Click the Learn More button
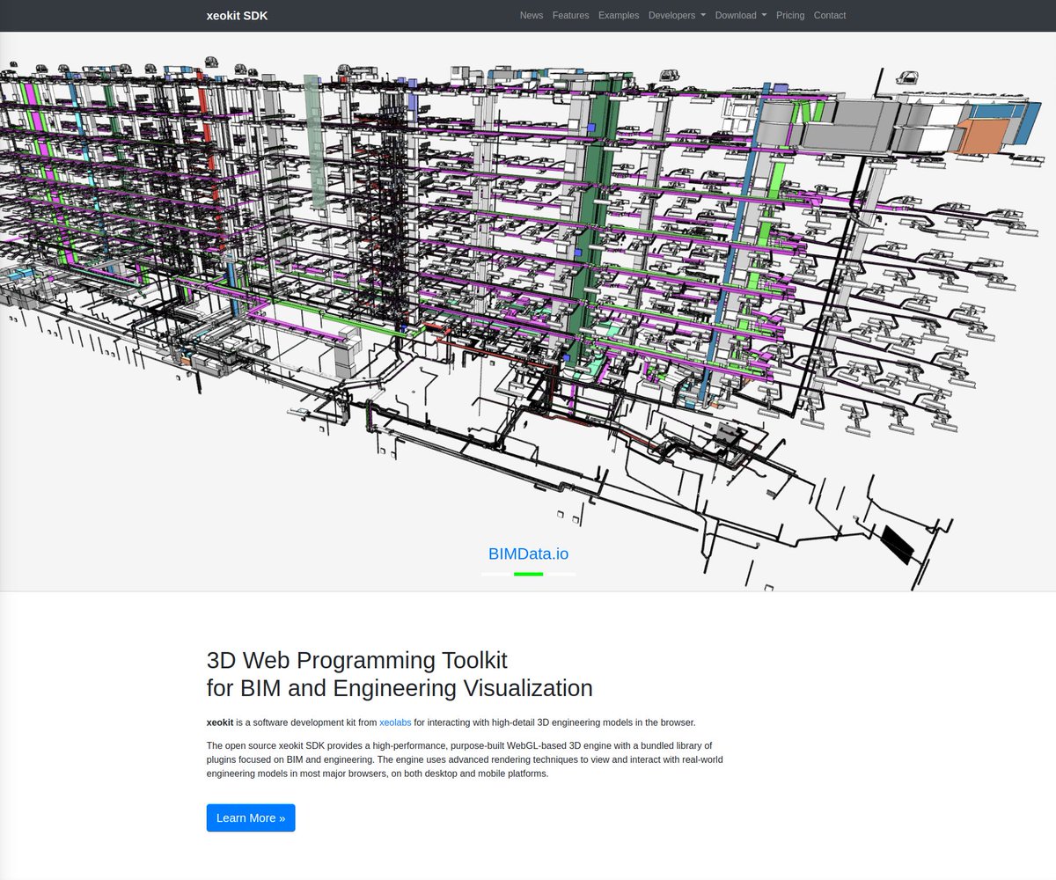This screenshot has width=1056, height=880. 251,818
